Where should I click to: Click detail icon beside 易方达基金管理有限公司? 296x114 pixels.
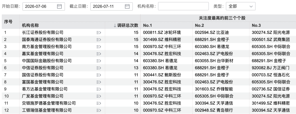pyautogui.click(x=99, y=89)
